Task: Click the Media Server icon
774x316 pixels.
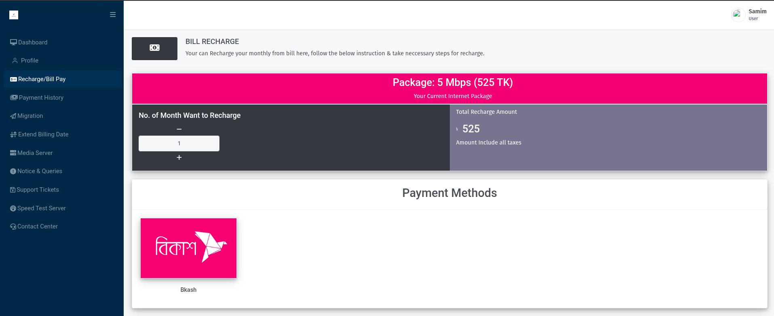Action: coord(13,153)
